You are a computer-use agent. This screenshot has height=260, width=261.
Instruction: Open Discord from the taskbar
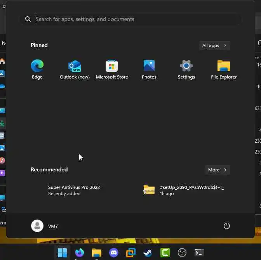(114, 253)
